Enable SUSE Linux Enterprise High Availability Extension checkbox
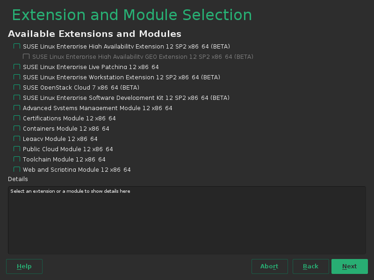Screen dimensions: 374x280 pos(17,47)
